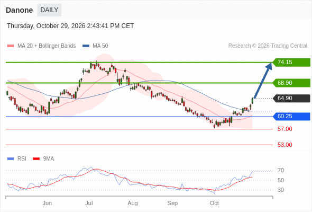Image resolution: width=312 pixels, height=212 pixels.
Task: Click the RSI 70 axis level
Action: click(x=281, y=170)
